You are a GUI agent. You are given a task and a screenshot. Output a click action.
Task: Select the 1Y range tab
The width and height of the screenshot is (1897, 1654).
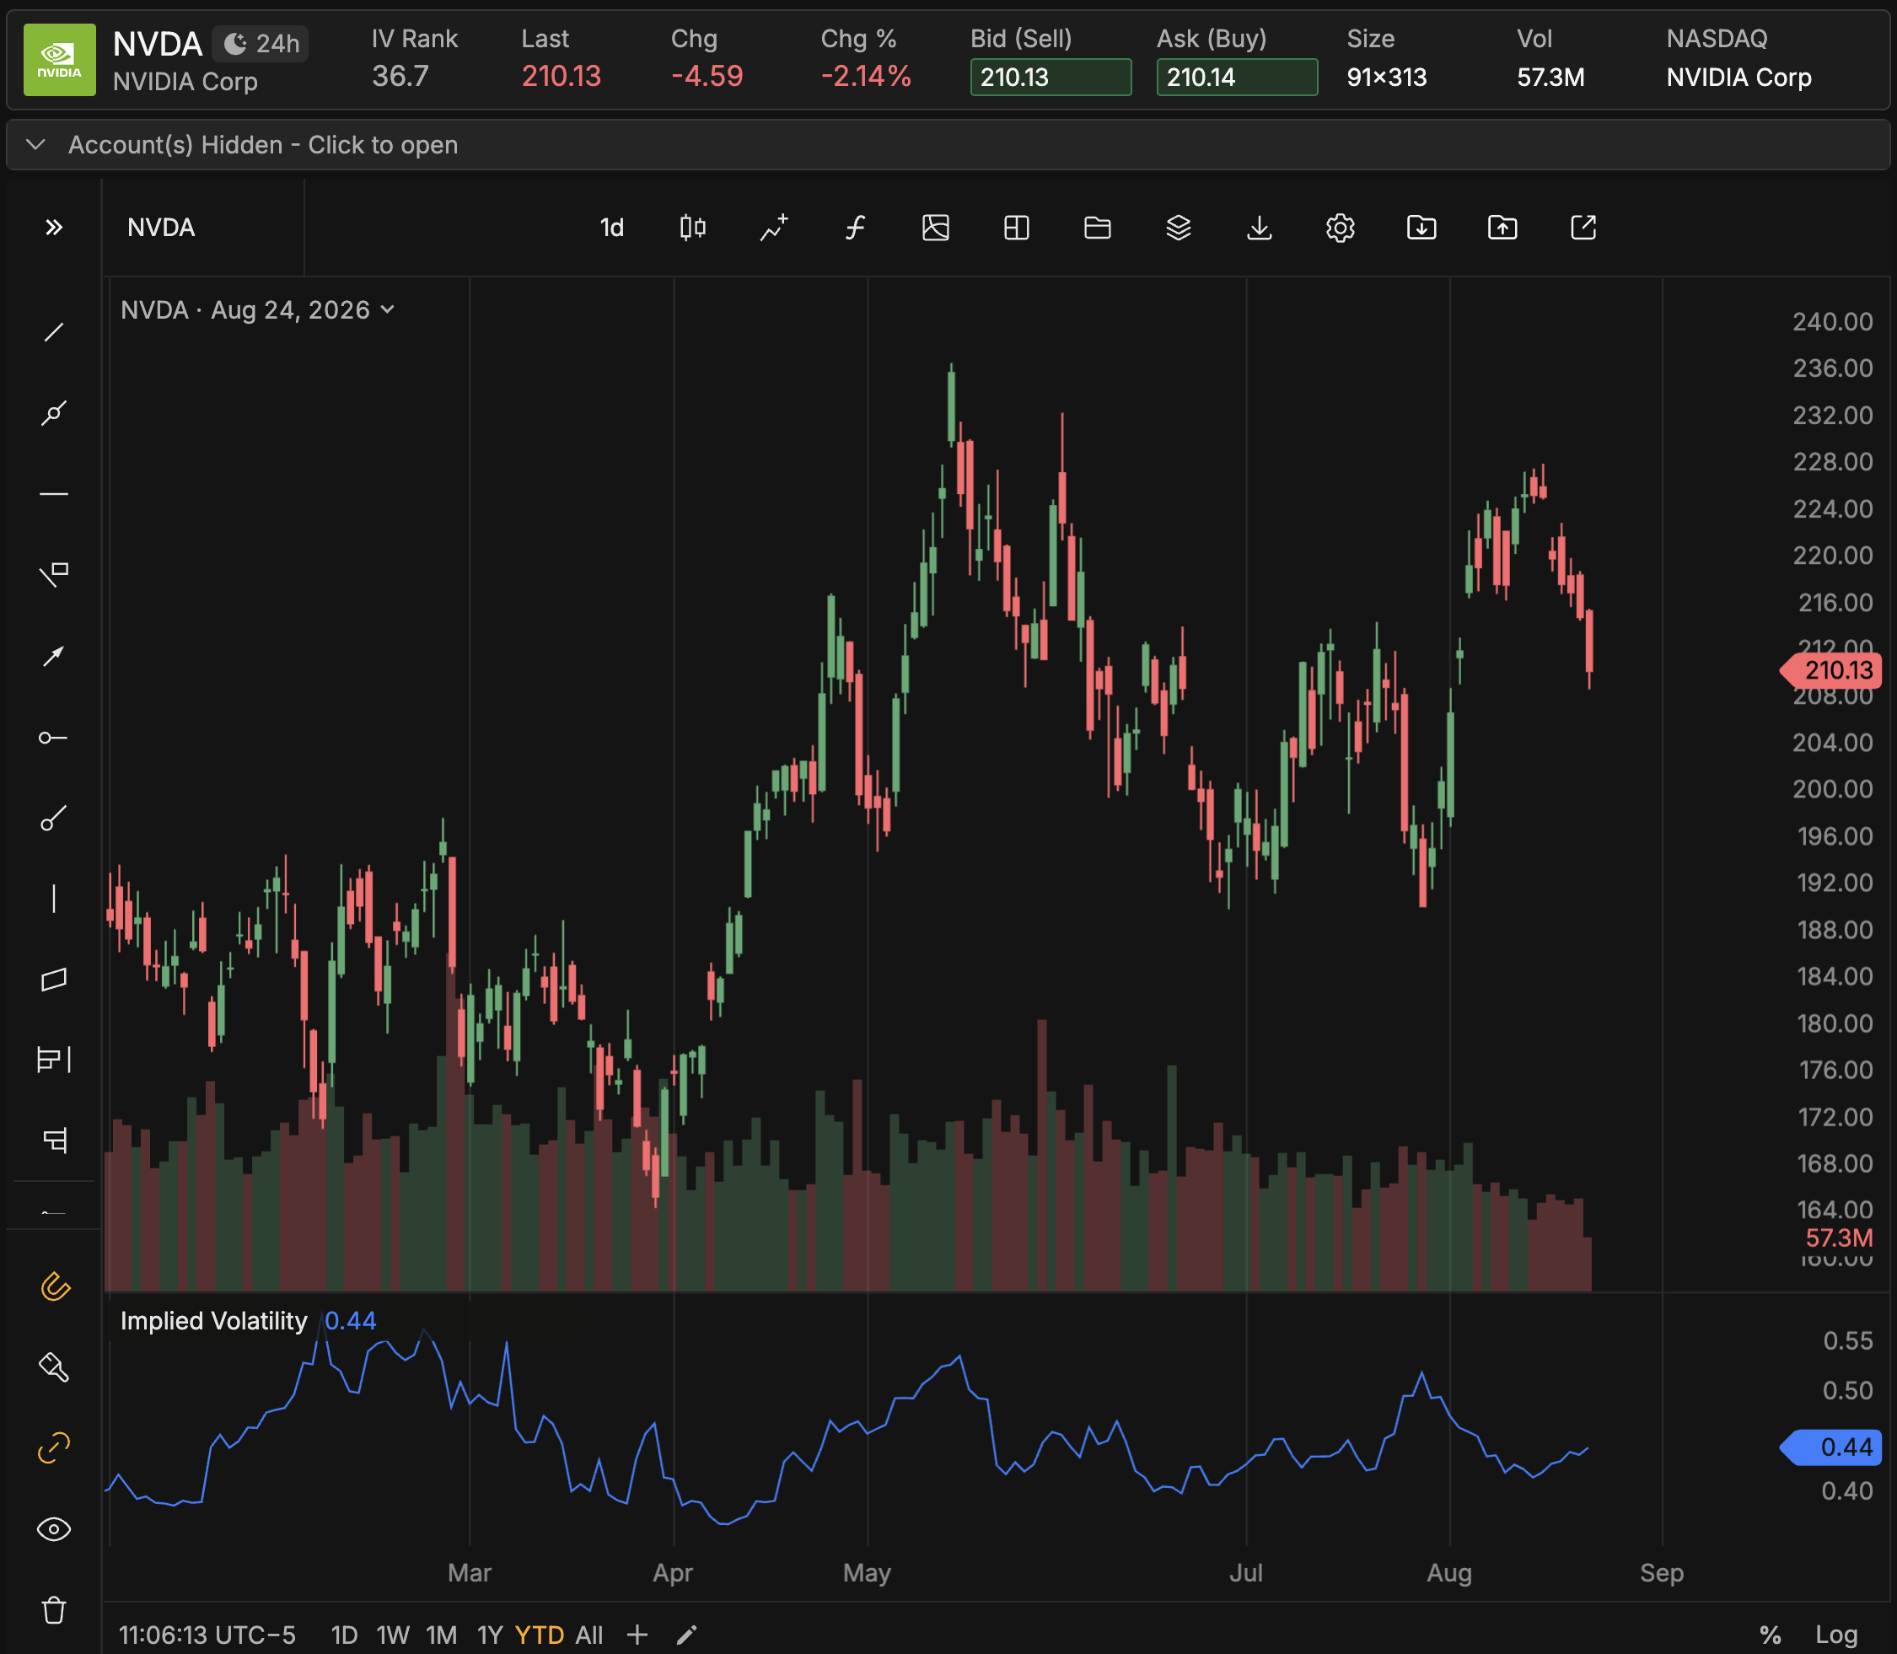(489, 1635)
